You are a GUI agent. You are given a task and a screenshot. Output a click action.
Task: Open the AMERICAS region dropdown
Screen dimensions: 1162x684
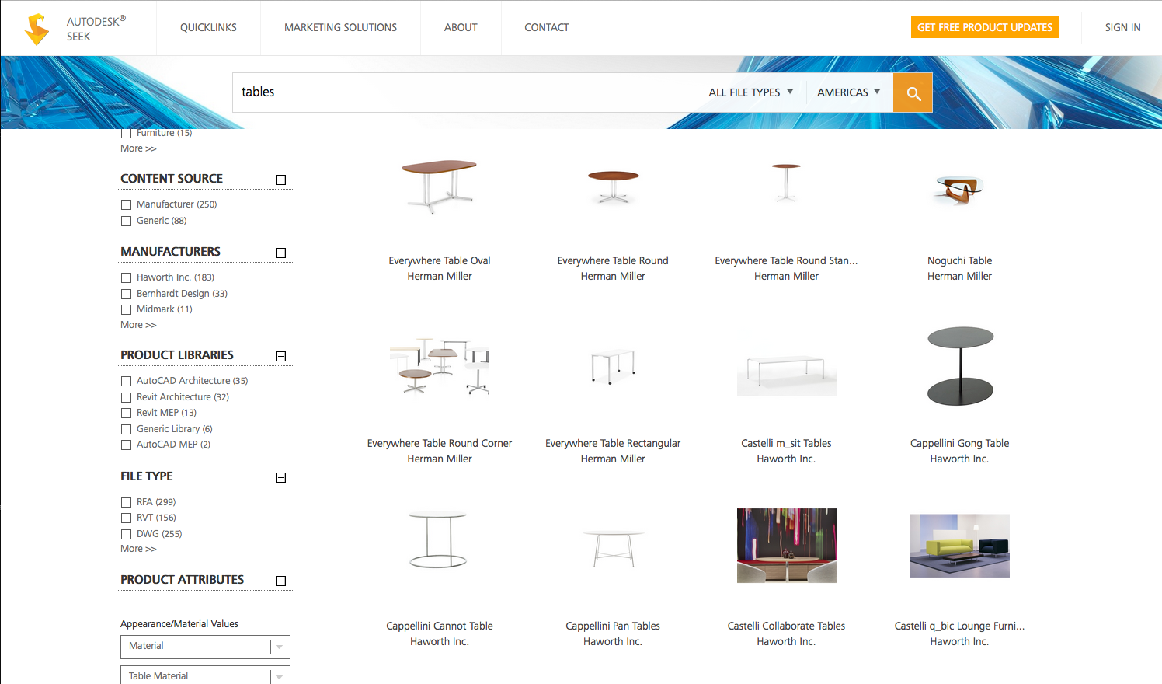848,92
